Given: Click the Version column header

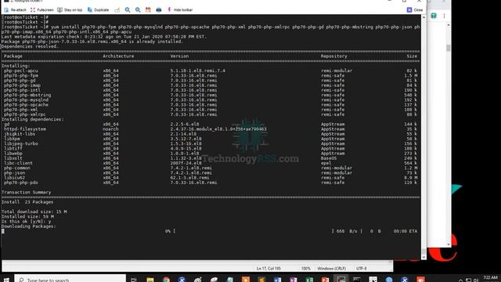Looking at the screenshot, I should point(179,56).
